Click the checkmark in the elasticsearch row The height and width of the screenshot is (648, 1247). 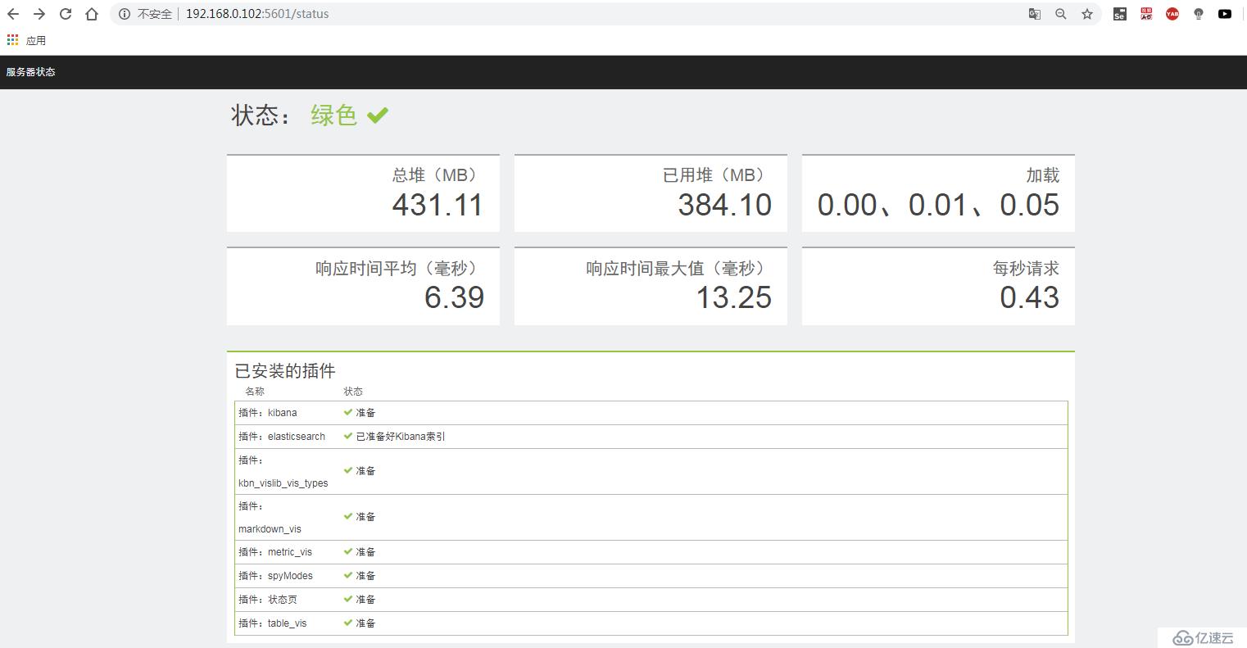click(348, 437)
